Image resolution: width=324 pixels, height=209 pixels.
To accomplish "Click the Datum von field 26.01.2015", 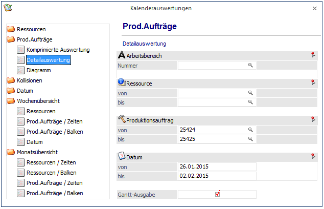I will point(217,167).
